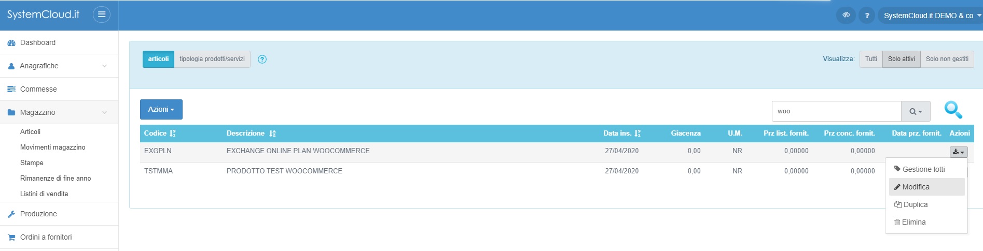
Task: Click the Prz list. fornit. column header
Action: click(786, 133)
